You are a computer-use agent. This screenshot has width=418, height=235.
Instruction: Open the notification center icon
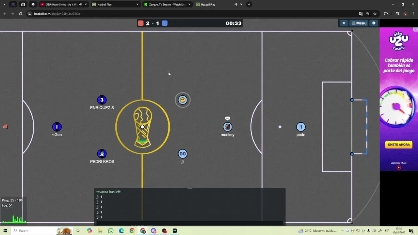point(411,231)
